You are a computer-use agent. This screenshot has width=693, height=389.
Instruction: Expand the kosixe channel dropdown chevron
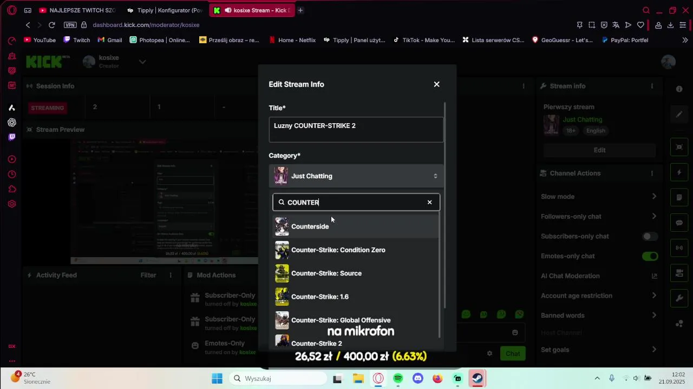tap(142, 62)
